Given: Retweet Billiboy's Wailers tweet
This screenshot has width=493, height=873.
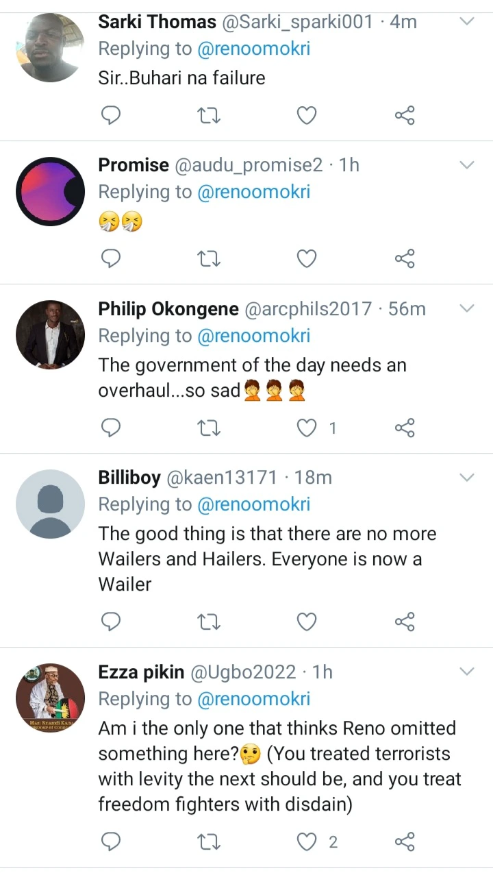Looking at the screenshot, I should pos(208,622).
